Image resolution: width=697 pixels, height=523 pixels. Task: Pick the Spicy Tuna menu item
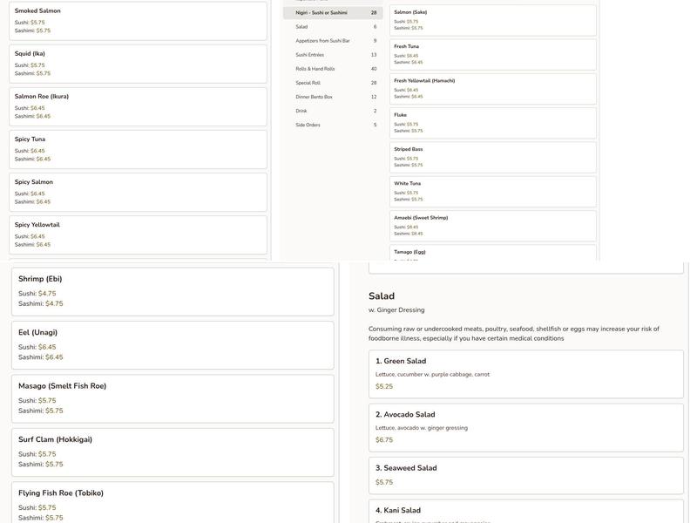138,148
